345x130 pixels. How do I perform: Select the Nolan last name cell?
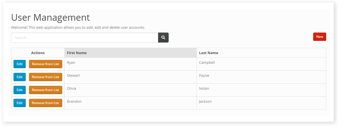[204, 89]
